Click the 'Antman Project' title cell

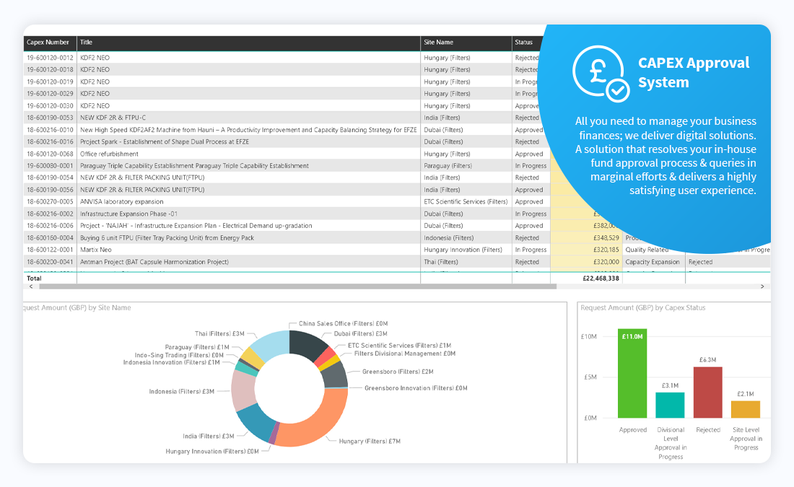(154, 262)
